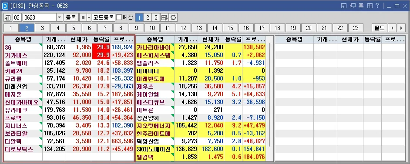410x164 pixels.
Task: Select 큐라클 stock name
Action: click(x=13, y=79)
